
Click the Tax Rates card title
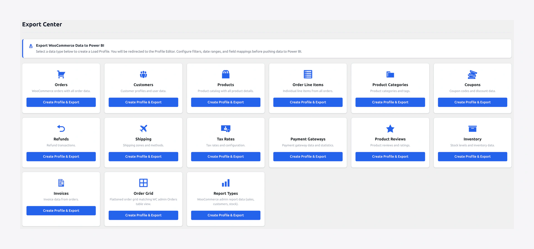point(226,139)
